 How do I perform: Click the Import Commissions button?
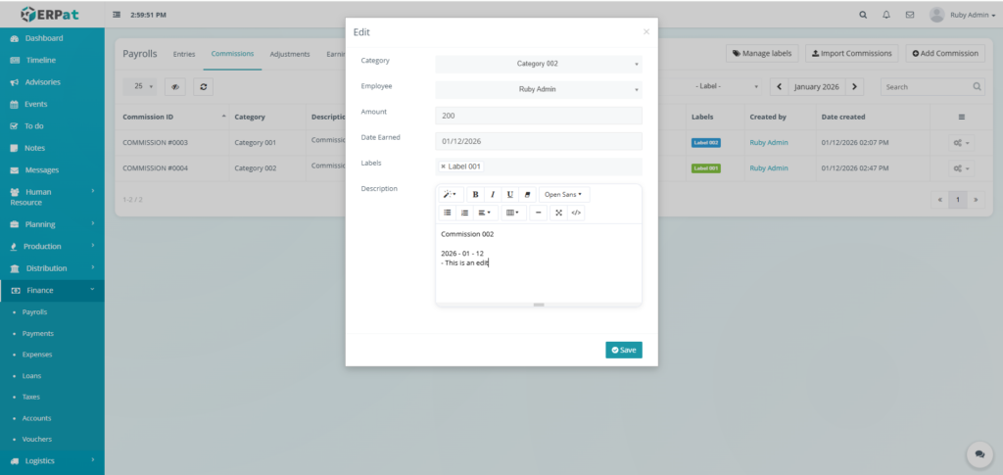pyautogui.click(x=851, y=53)
